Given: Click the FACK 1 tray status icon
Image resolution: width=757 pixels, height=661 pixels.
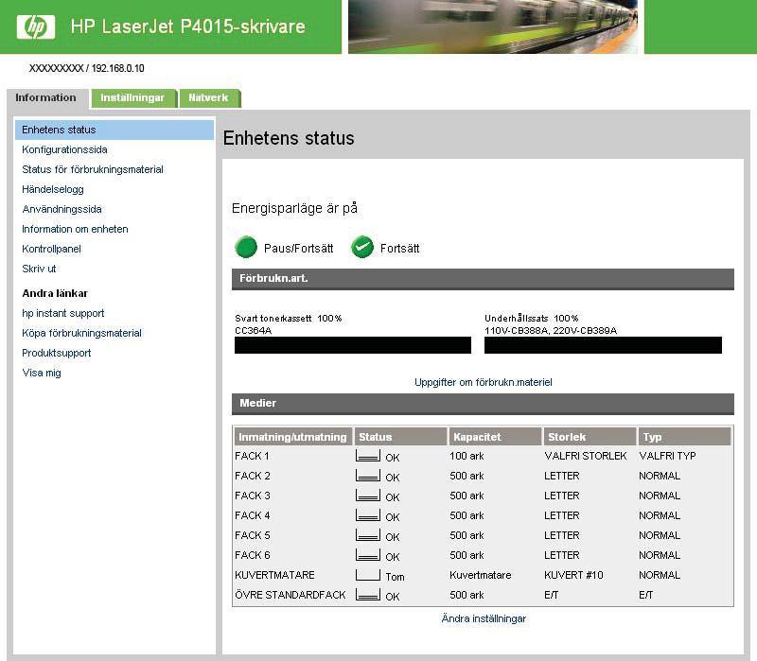Looking at the screenshot, I should click(x=368, y=456).
